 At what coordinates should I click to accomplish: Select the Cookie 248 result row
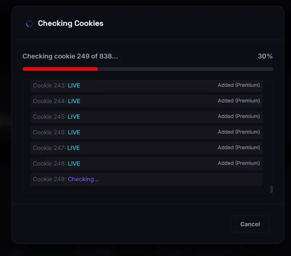pyautogui.click(x=147, y=163)
